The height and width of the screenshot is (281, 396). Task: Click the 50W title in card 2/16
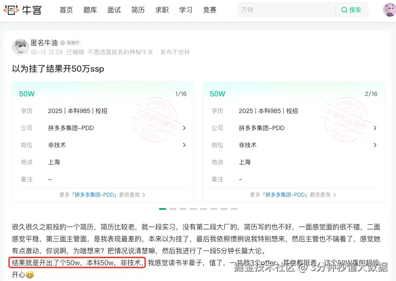click(218, 94)
